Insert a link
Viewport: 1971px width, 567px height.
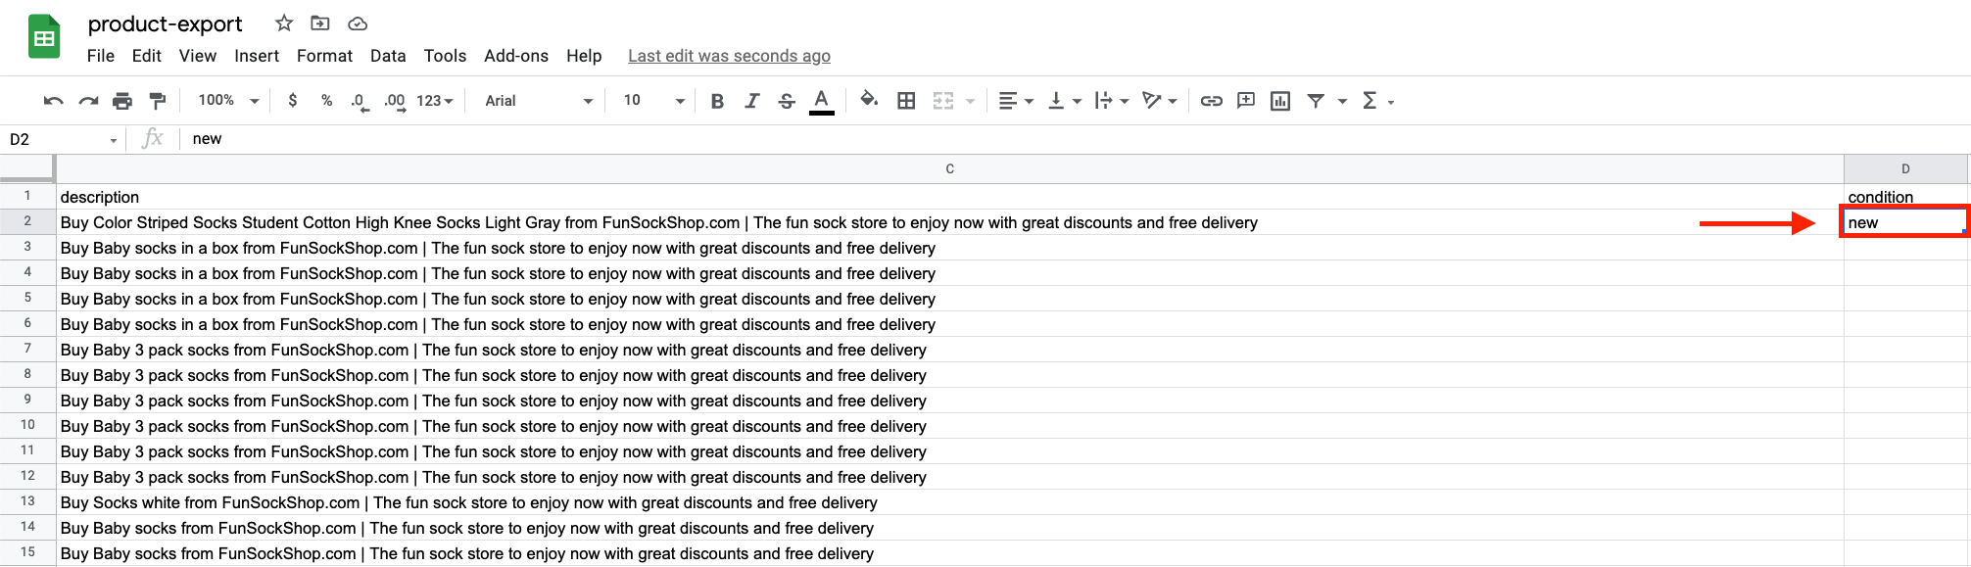[1212, 101]
